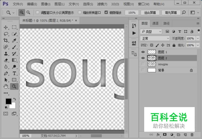Select the Eraser tool
Viewport: 202px width, 139px height.
pyautogui.click(x=6, y=60)
